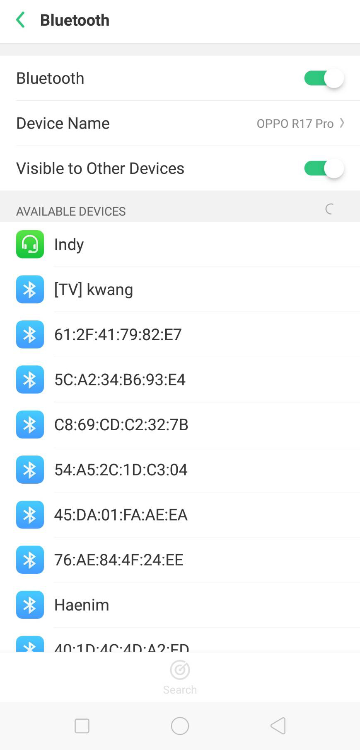
Task: Tap Bluetooth icon beside 61:2F:41:79:82:E7
Action: (x=30, y=334)
